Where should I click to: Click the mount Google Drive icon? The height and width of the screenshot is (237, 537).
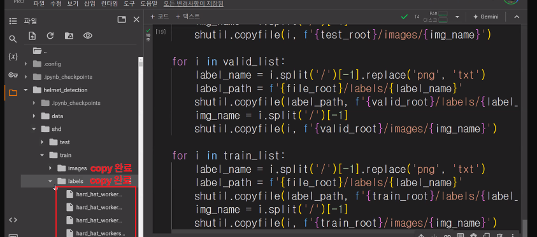(x=69, y=36)
